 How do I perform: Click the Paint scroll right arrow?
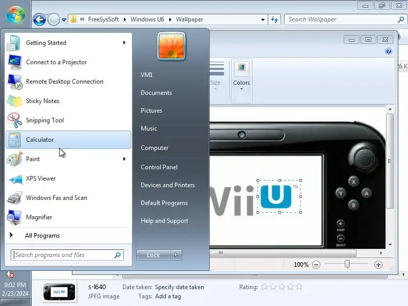[381, 253]
